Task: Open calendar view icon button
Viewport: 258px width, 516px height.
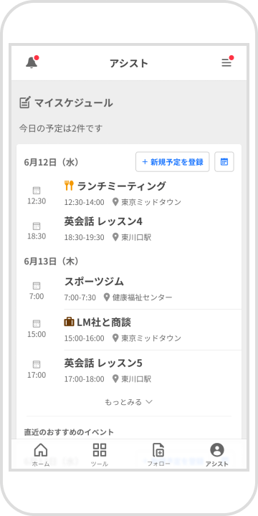Action: point(224,161)
